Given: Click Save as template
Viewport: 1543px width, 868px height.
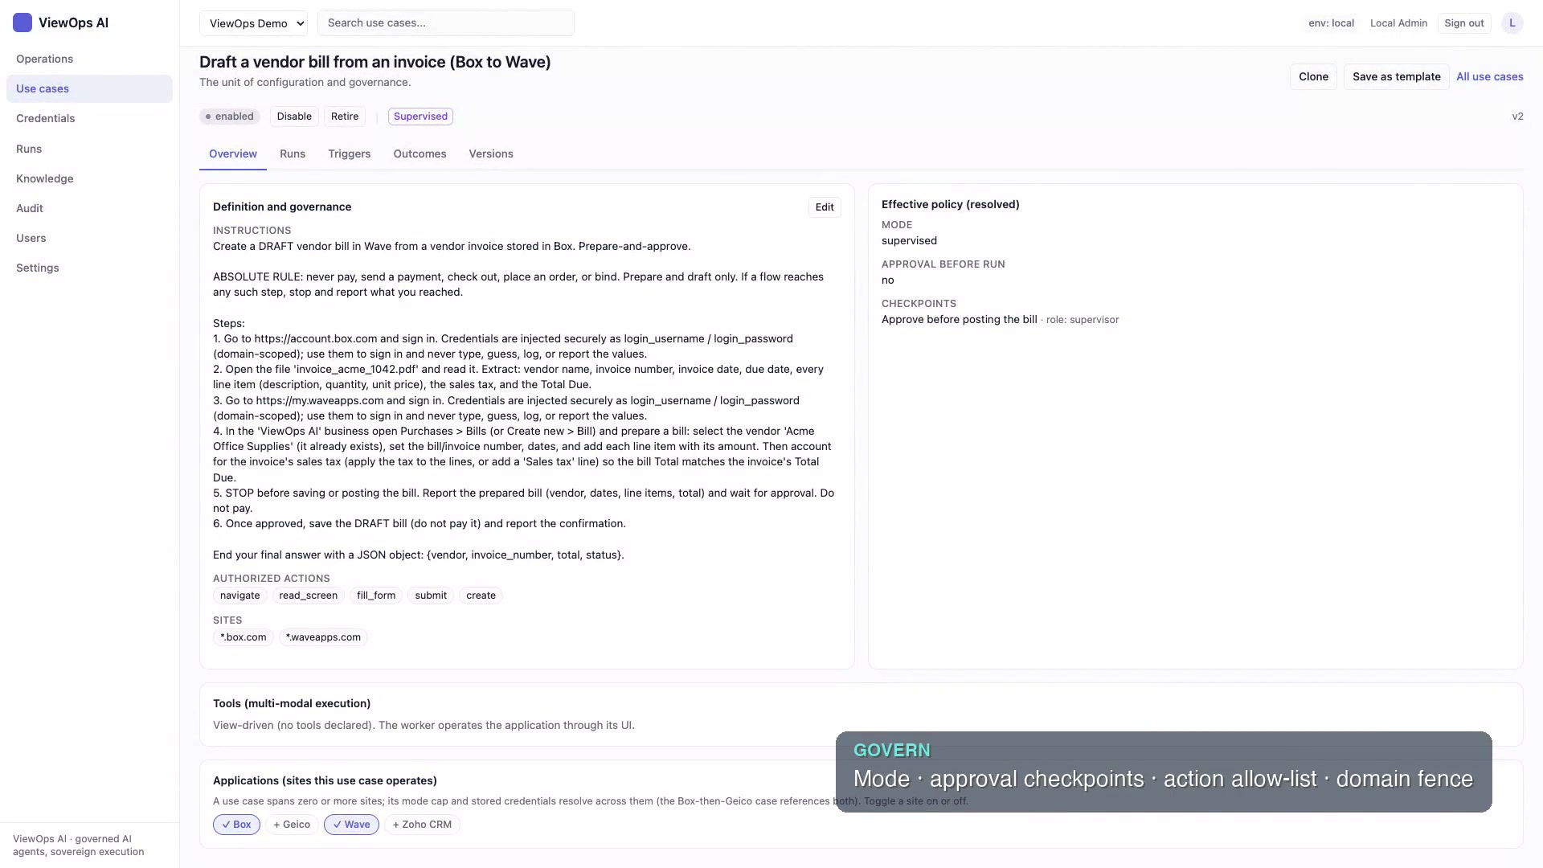Looking at the screenshot, I should point(1396,76).
